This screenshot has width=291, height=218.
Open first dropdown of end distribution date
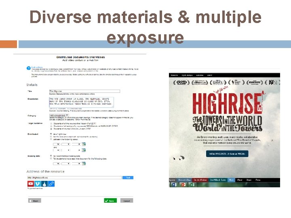point(57,150)
